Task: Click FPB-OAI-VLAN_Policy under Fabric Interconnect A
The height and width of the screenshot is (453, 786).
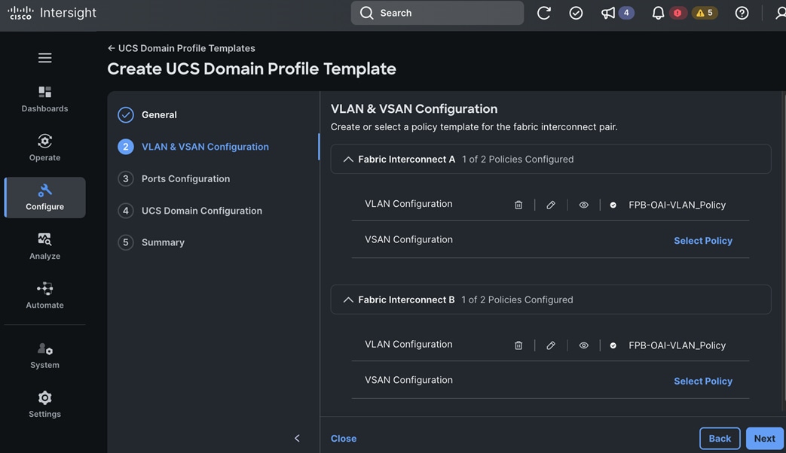Action: click(677, 205)
